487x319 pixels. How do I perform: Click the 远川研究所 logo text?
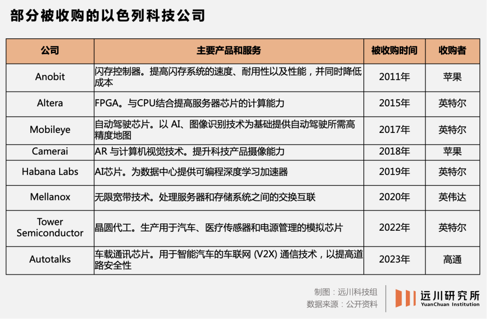pos(450,296)
